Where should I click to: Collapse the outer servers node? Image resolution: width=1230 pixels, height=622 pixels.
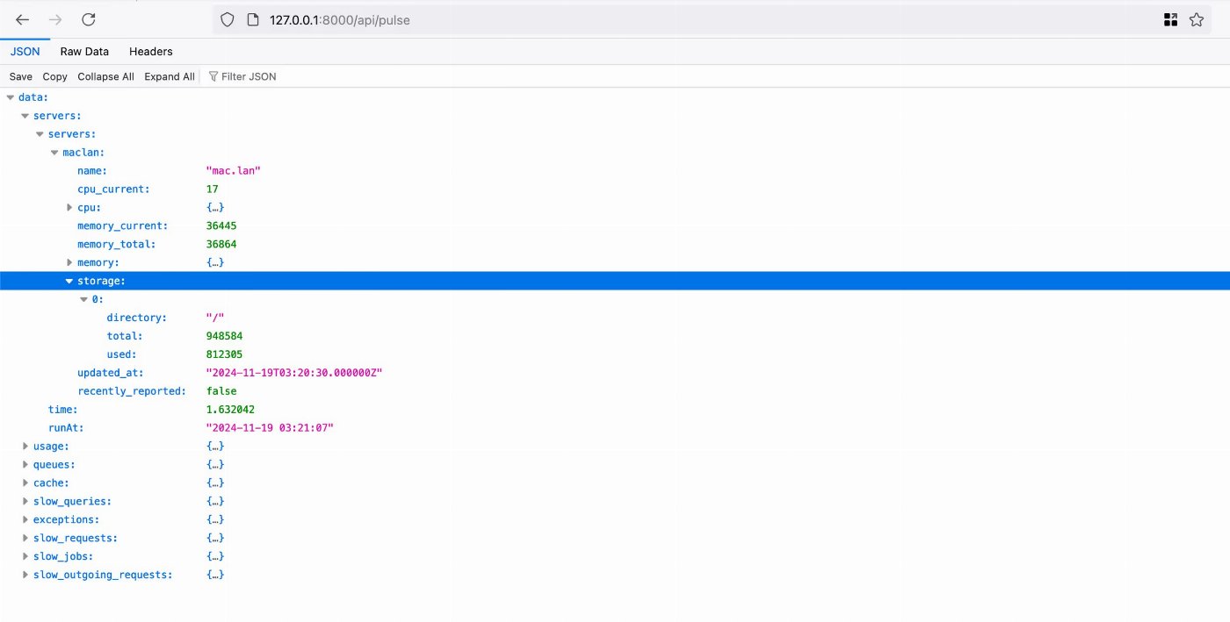click(25, 116)
